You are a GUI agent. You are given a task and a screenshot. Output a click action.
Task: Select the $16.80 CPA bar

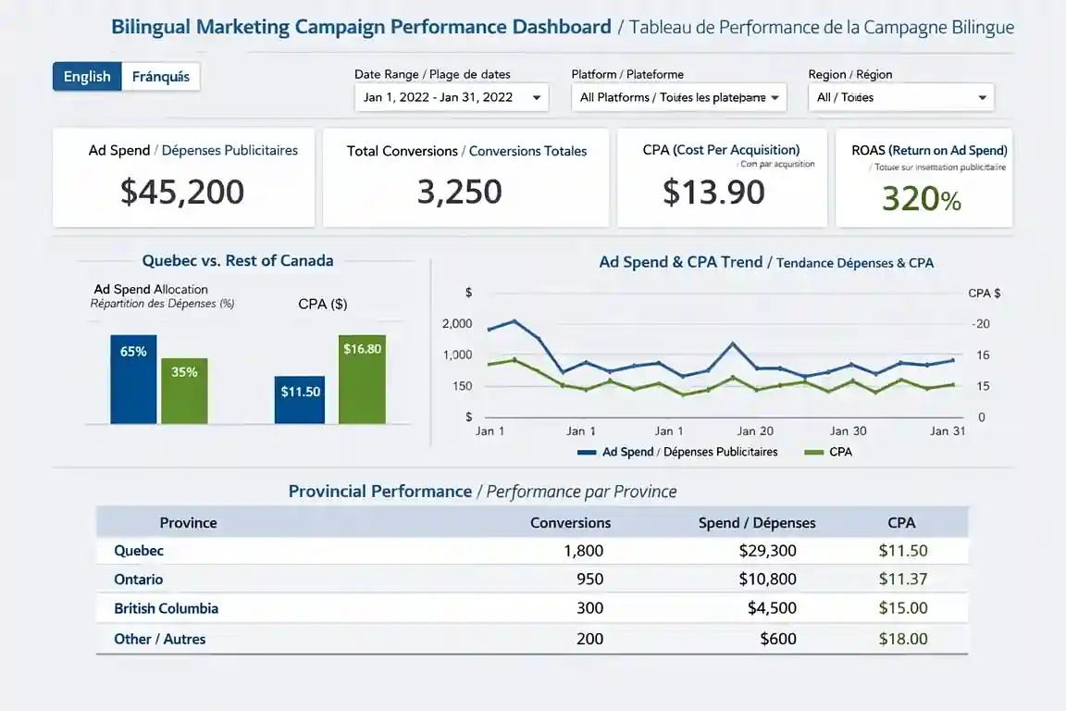point(362,380)
